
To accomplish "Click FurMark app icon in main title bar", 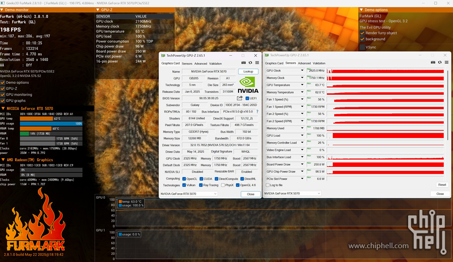I will [3, 3].
